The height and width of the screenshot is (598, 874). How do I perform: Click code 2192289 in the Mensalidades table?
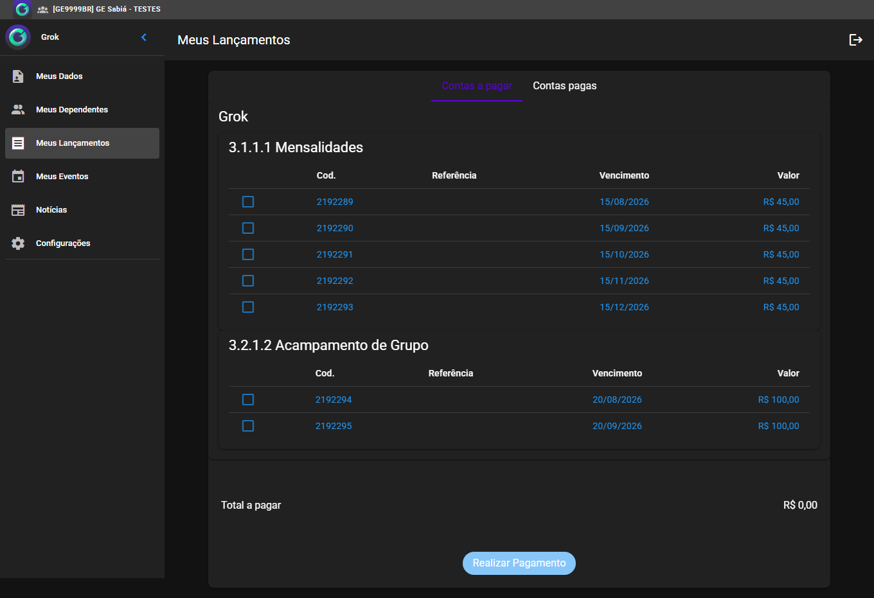coord(335,202)
